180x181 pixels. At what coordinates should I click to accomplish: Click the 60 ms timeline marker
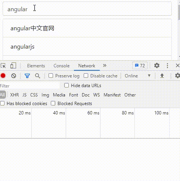[93, 113]
